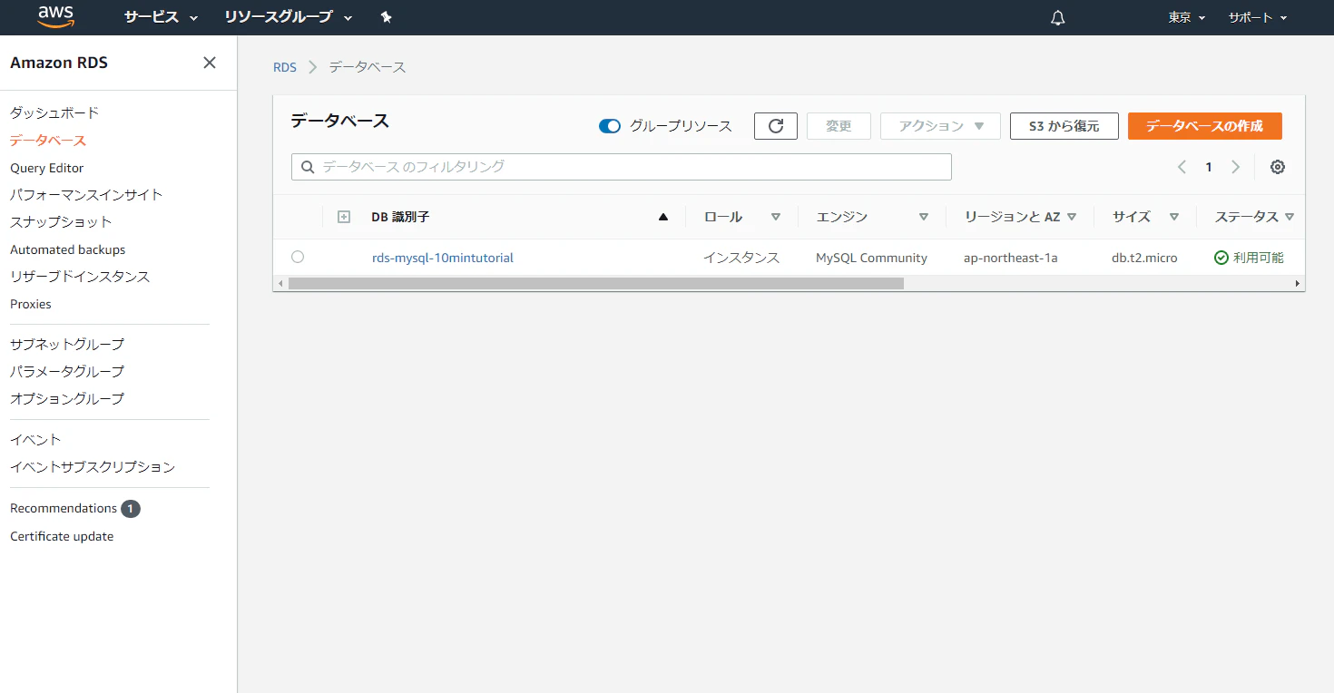Click the Recommendations count badge
This screenshot has height=693, width=1334.
(131, 509)
